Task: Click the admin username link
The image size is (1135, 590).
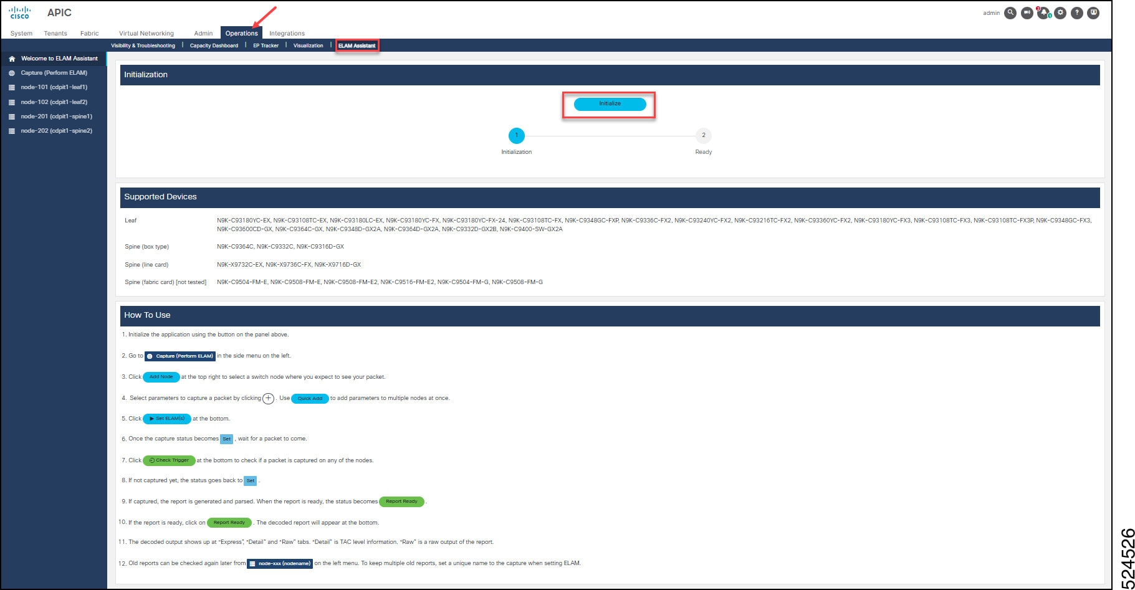Action: [x=991, y=12]
